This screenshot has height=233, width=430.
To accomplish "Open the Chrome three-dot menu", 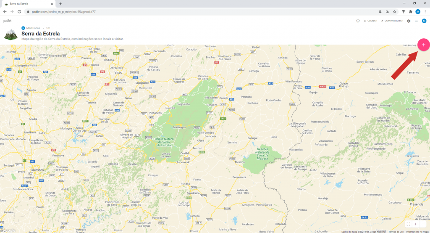I will click(425, 11).
